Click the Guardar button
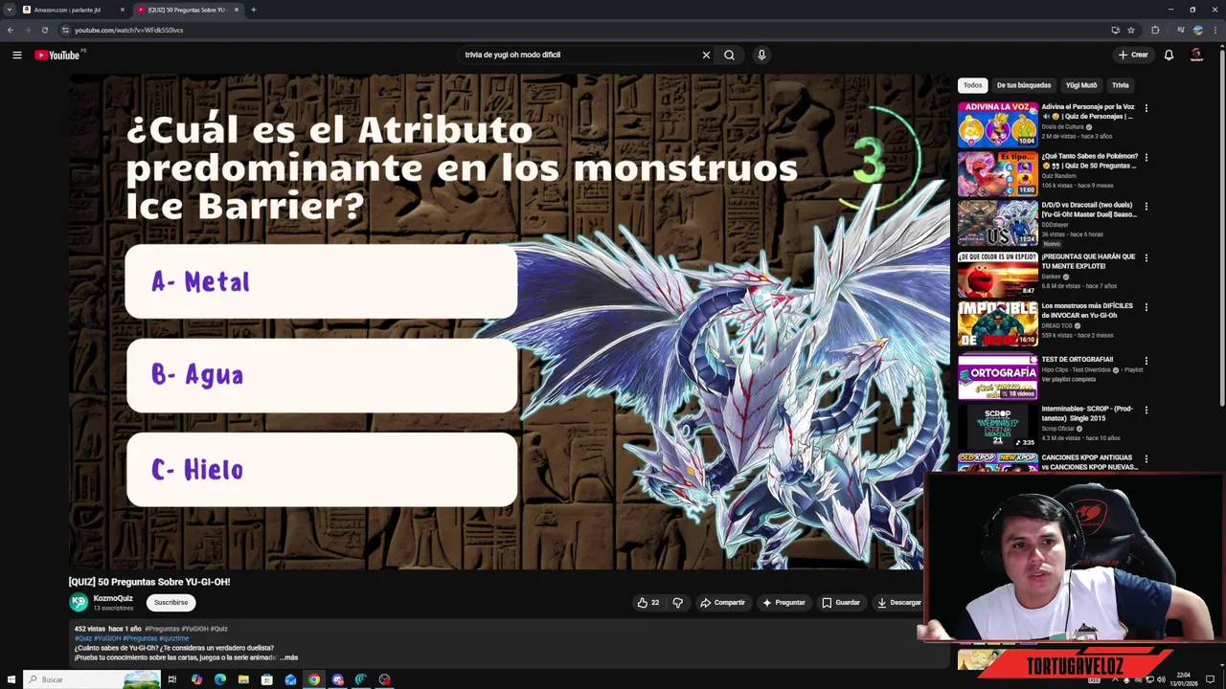 [x=841, y=603]
